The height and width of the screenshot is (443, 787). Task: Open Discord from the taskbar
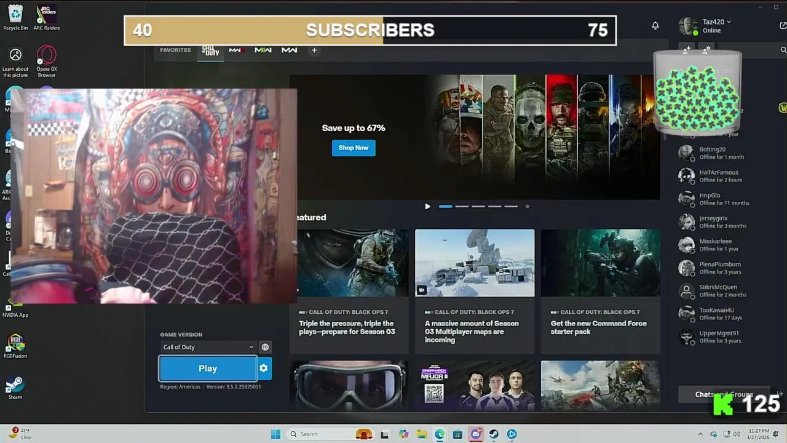pyautogui.click(x=476, y=434)
